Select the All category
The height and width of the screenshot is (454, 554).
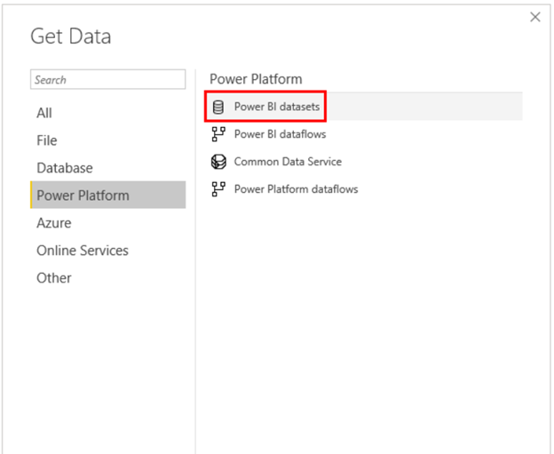click(107, 113)
